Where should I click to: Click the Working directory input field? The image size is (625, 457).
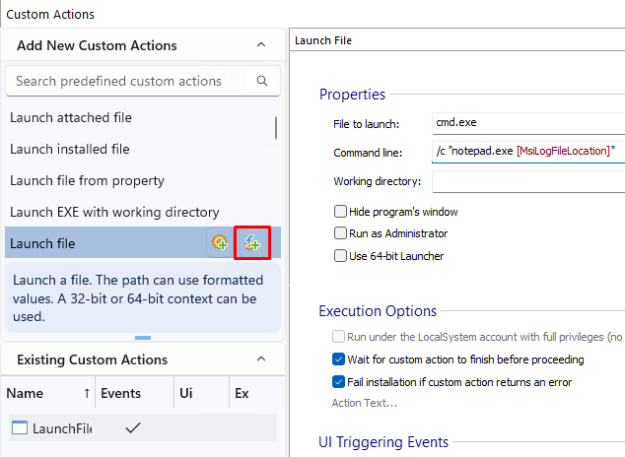528,181
